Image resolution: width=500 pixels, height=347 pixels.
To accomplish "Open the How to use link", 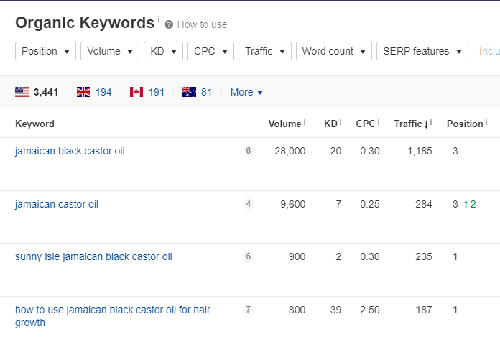I will pyautogui.click(x=202, y=24).
